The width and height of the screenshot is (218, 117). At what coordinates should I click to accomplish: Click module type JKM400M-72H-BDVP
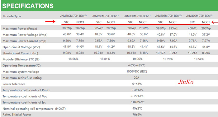pyautogui.click(x=199, y=16)
